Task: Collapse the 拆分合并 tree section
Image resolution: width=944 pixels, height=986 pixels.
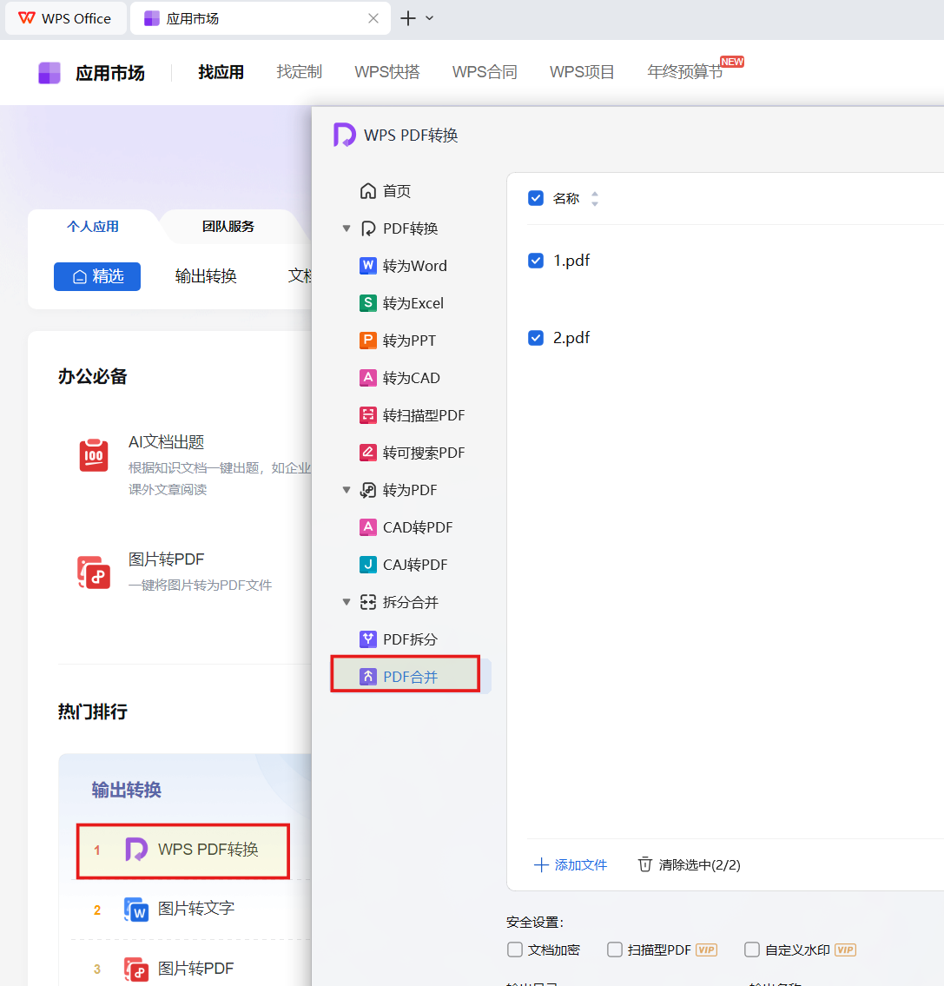Action: tap(347, 602)
